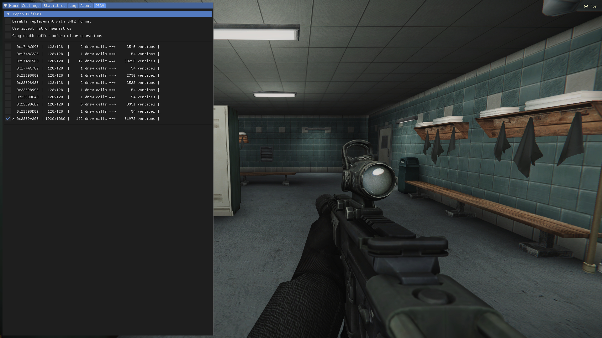This screenshot has height=338, width=602.
Task: Select the D3D9 tab
Action: click(x=100, y=6)
